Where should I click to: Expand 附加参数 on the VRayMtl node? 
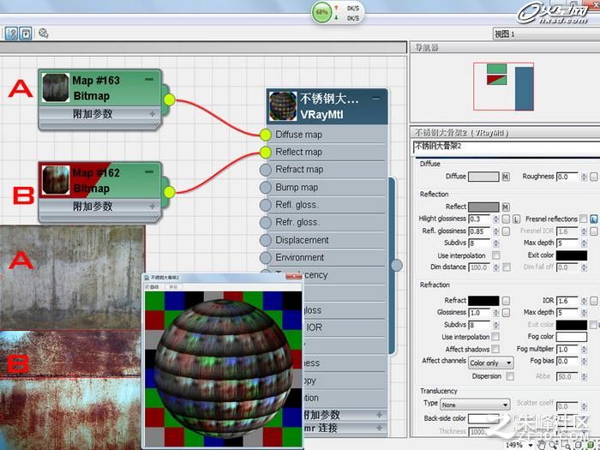click(379, 415)
